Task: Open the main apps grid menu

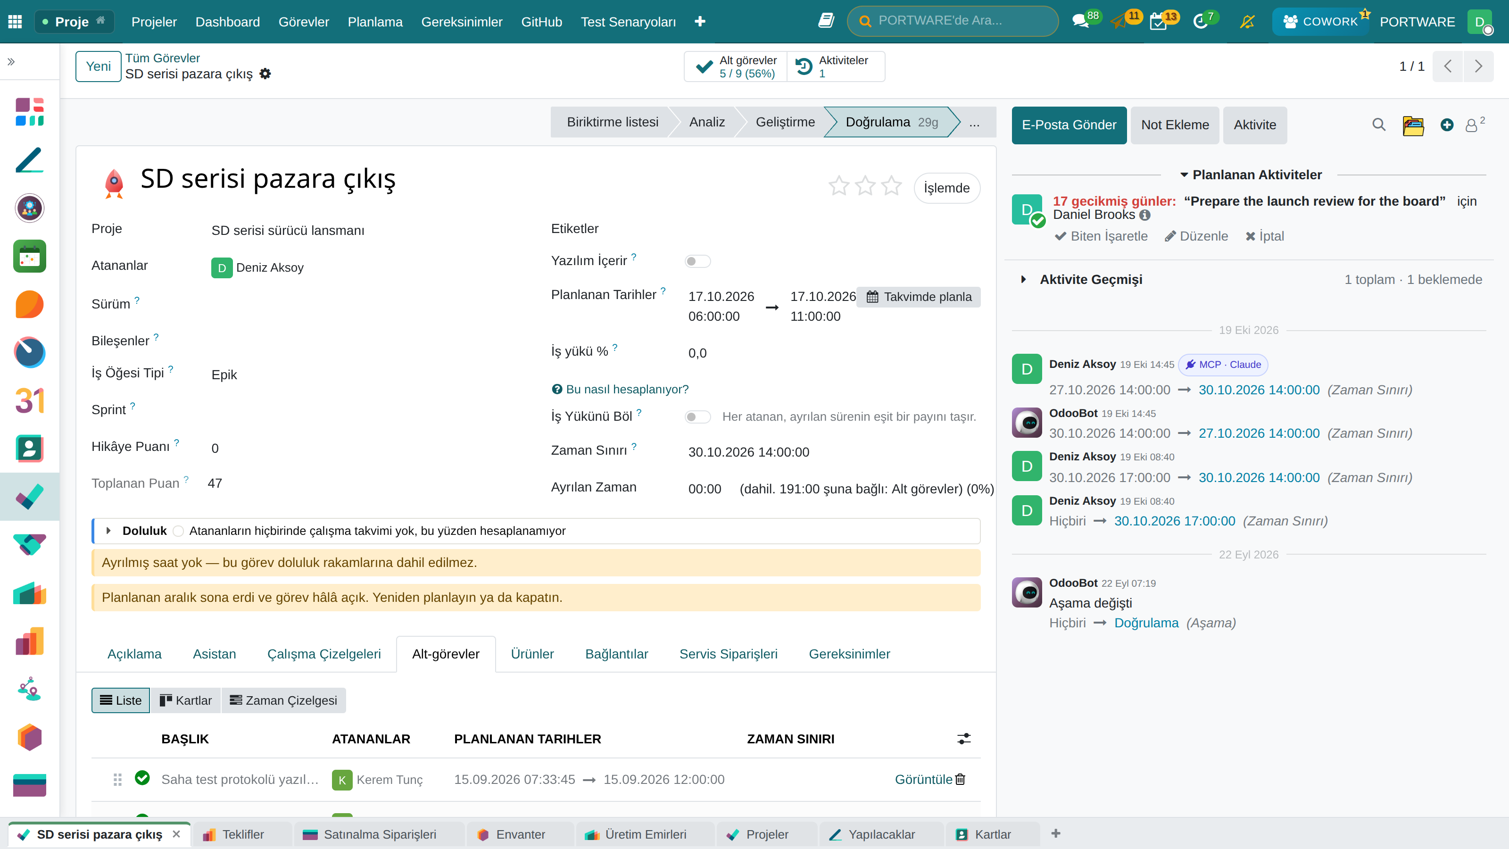Action: (15, 22)
